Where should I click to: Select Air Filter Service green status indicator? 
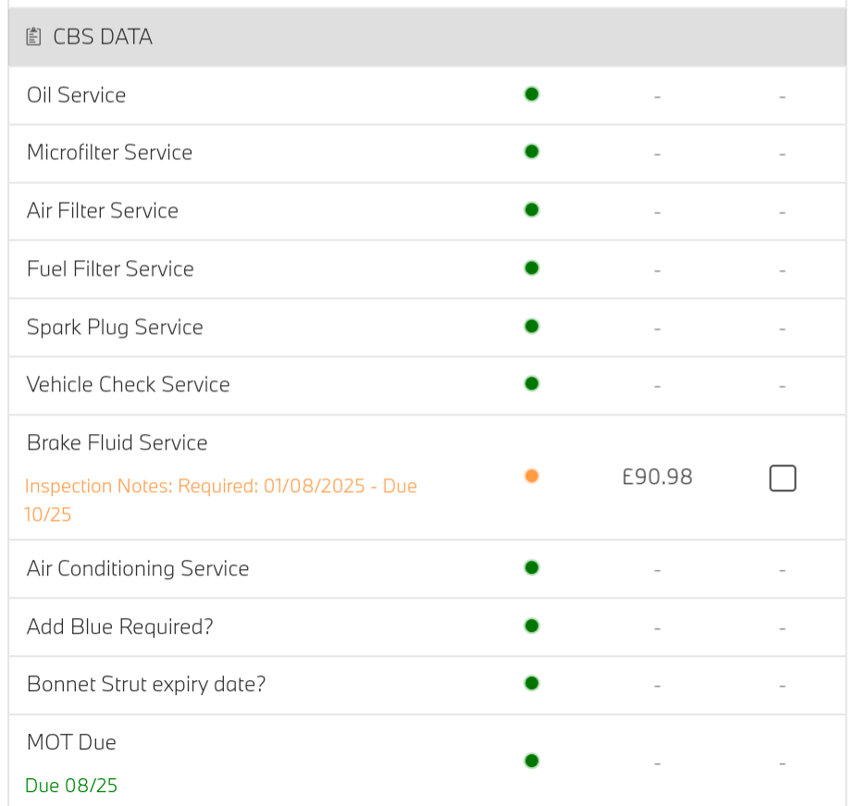[x=532, y=210]
